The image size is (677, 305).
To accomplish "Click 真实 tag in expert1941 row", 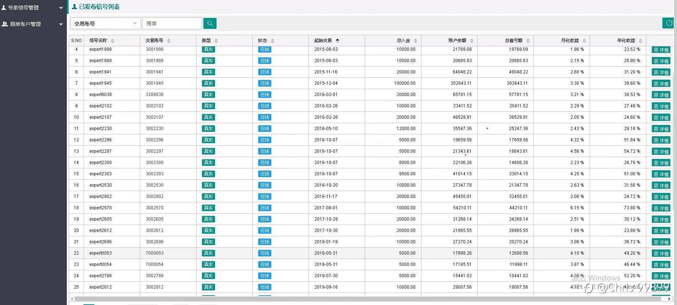I will (209, 72).
